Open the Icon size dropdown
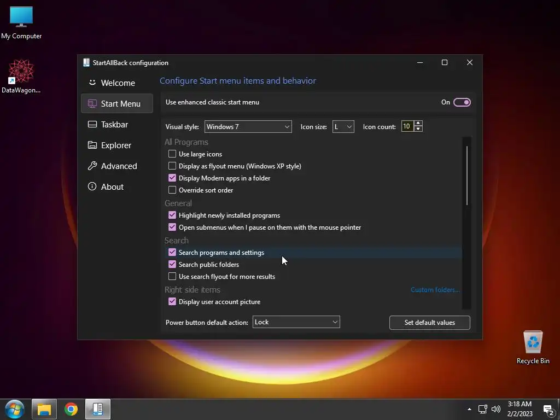The width and height of the screenshot is (560, 420). click(343, 126)
